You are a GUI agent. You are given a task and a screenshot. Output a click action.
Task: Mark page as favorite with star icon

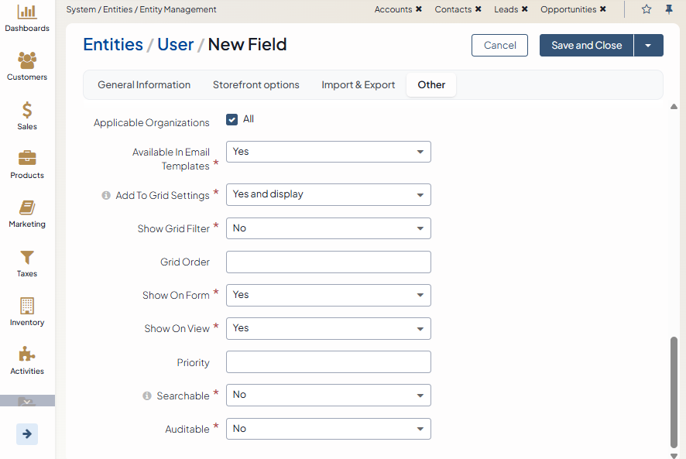(647, 9)
